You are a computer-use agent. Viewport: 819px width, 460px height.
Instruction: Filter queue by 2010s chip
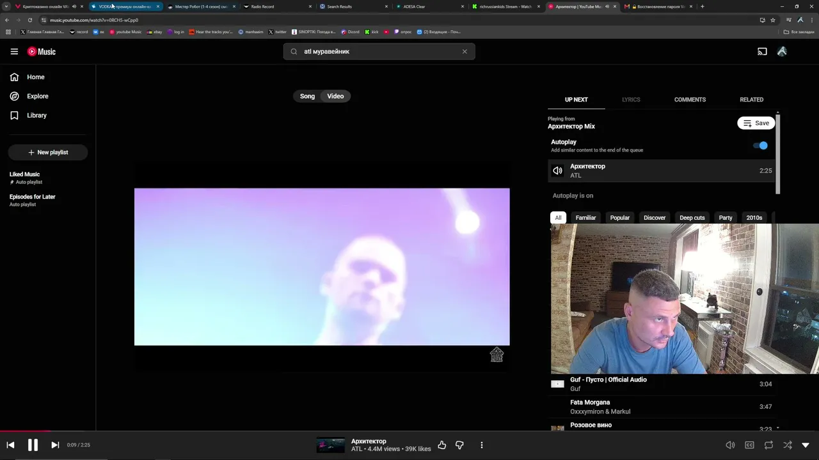click(754, 218)
